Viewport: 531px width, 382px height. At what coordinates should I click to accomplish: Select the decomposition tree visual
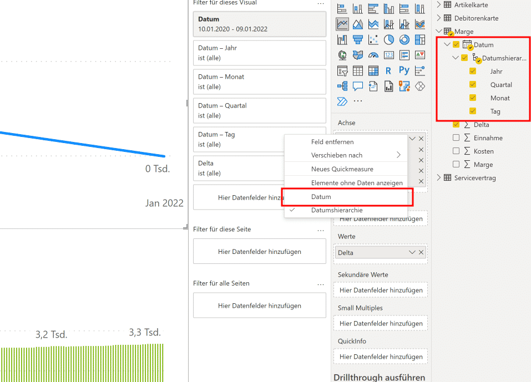pos(342,86)
